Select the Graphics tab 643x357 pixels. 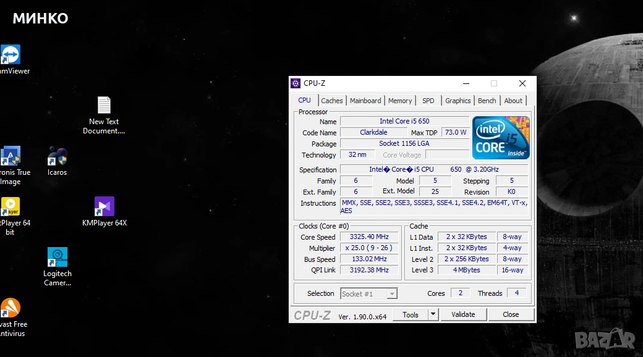(x=458, y=101)
